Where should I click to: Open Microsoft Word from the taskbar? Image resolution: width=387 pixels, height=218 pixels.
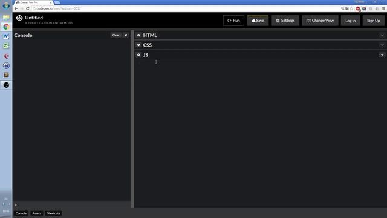(6, 36)
